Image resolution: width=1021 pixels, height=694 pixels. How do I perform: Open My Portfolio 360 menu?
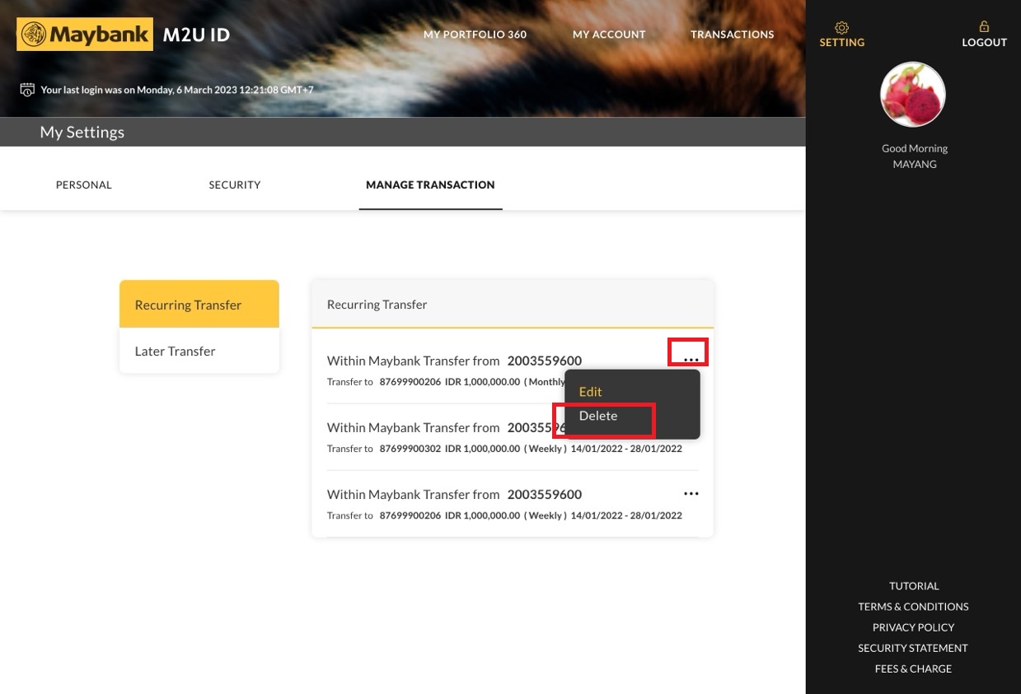(x=475, y=35)
